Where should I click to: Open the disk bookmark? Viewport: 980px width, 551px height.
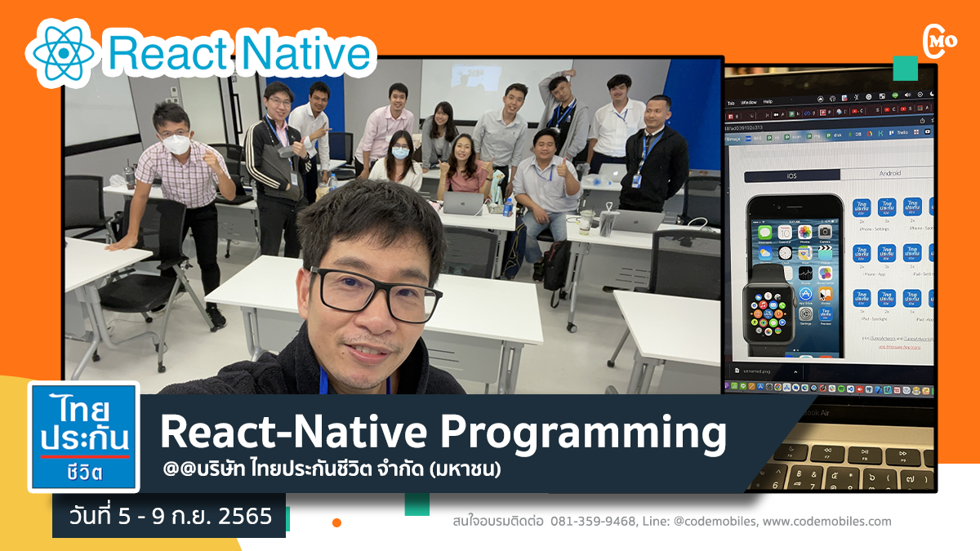pos(834,136)
